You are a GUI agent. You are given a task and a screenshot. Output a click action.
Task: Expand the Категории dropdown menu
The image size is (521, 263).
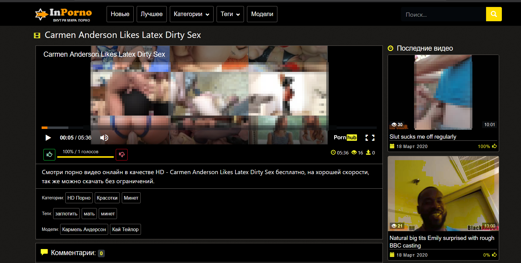tap(191, 14)
